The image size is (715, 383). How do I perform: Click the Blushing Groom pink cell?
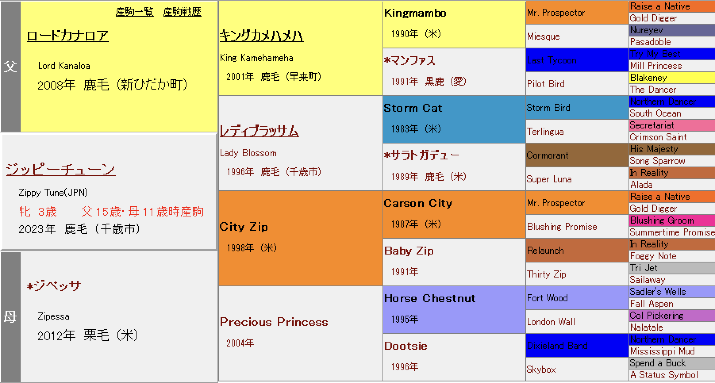[662, 220]
